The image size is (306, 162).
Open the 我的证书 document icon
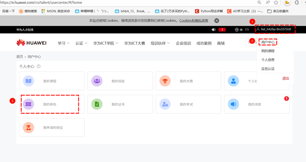pyautogui.click(x=97, y=104)
